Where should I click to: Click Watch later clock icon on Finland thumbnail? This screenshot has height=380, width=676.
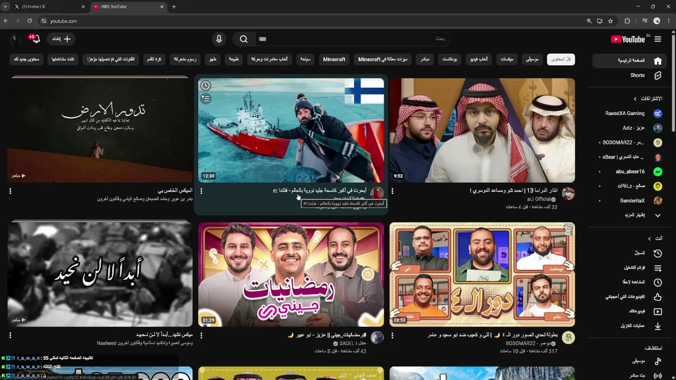click(206, 85)
